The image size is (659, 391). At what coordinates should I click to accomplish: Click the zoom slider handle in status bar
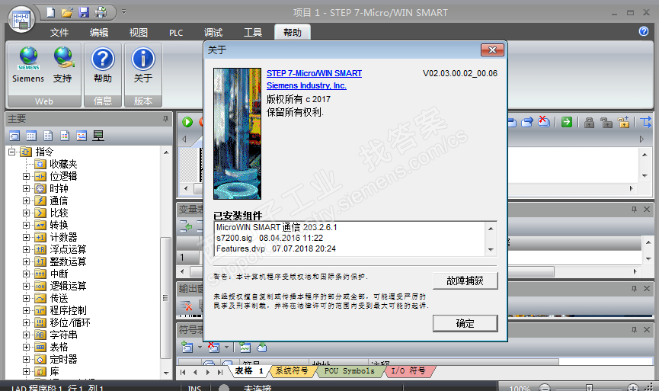pos(589,388)
